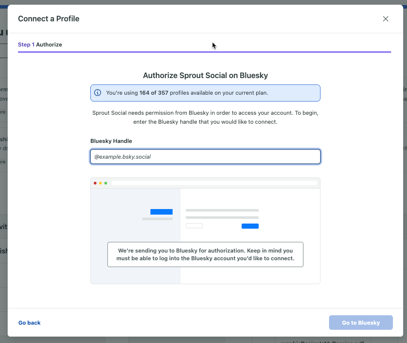Click the purple step progress bar

click(x=205, y=51)
